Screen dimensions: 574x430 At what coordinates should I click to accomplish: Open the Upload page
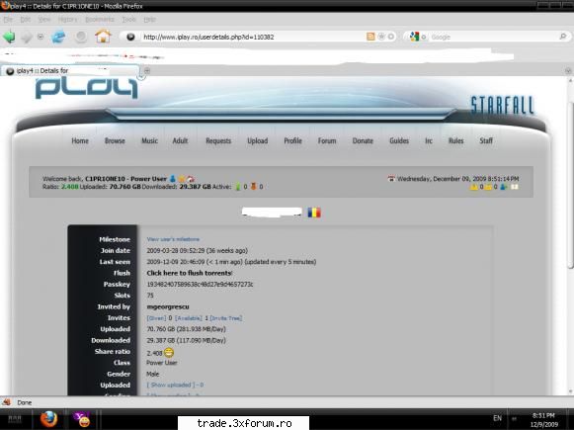[x=257, y=140]
